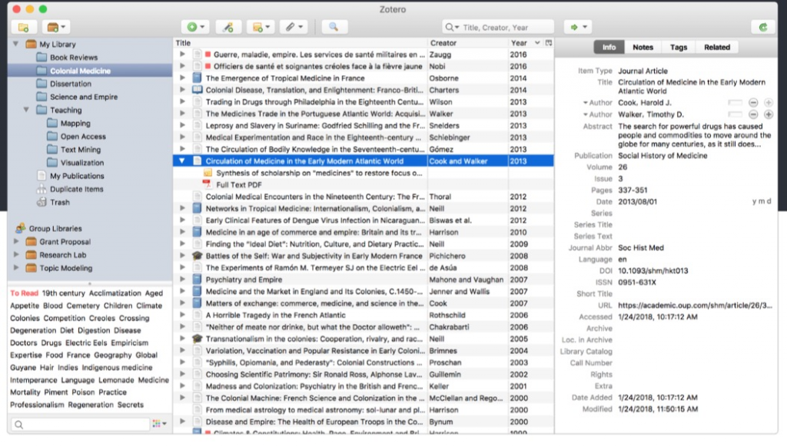
Task: Click the Sync with zotero.org icon
Action: [x=763, y=27]
